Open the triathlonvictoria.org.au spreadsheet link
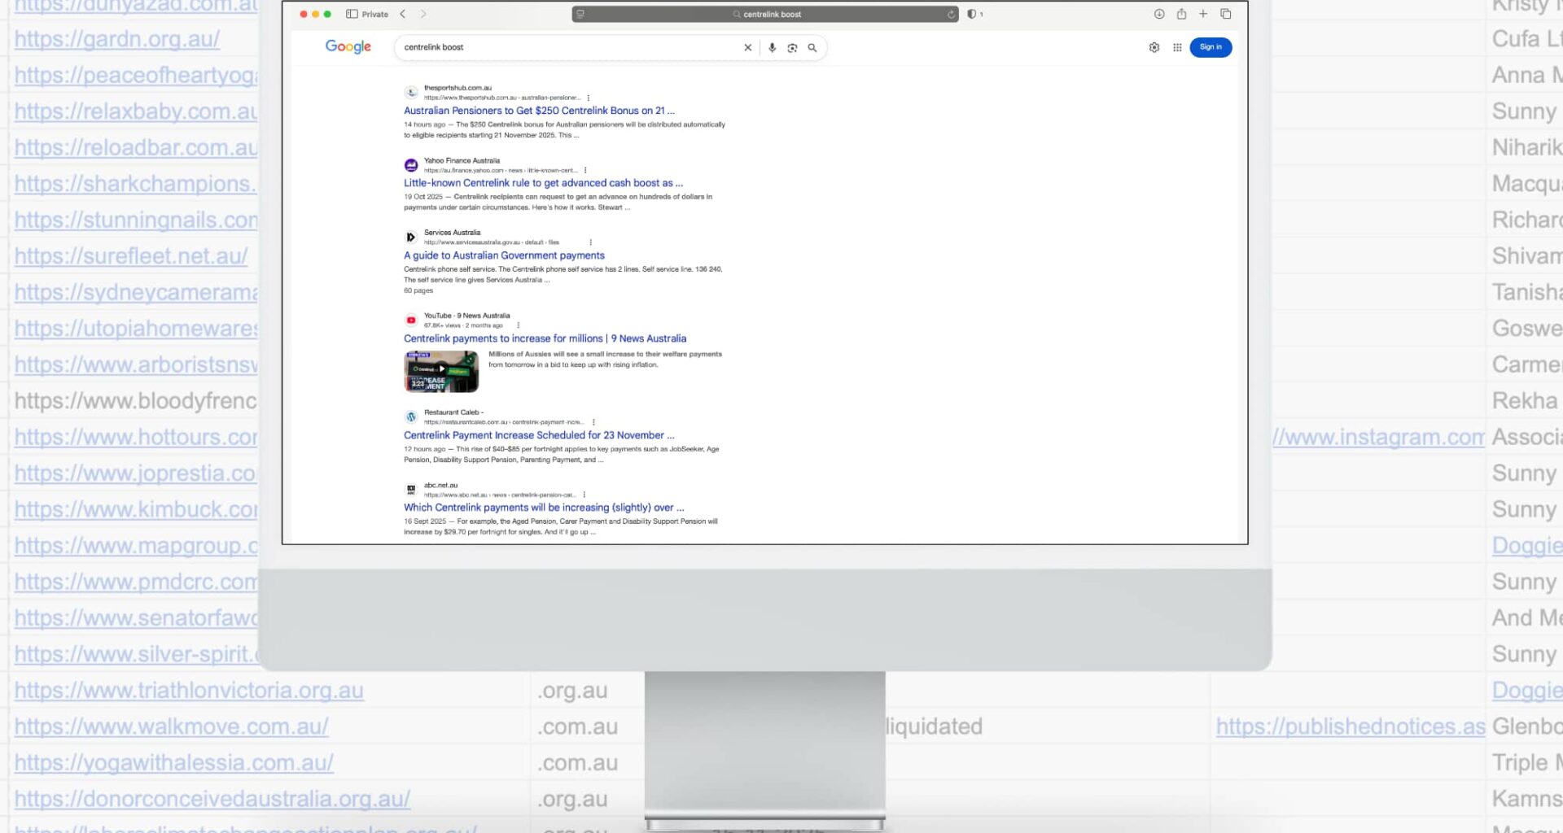Image resolution: width=1563 pixels, height=833 pixels. 189,691
